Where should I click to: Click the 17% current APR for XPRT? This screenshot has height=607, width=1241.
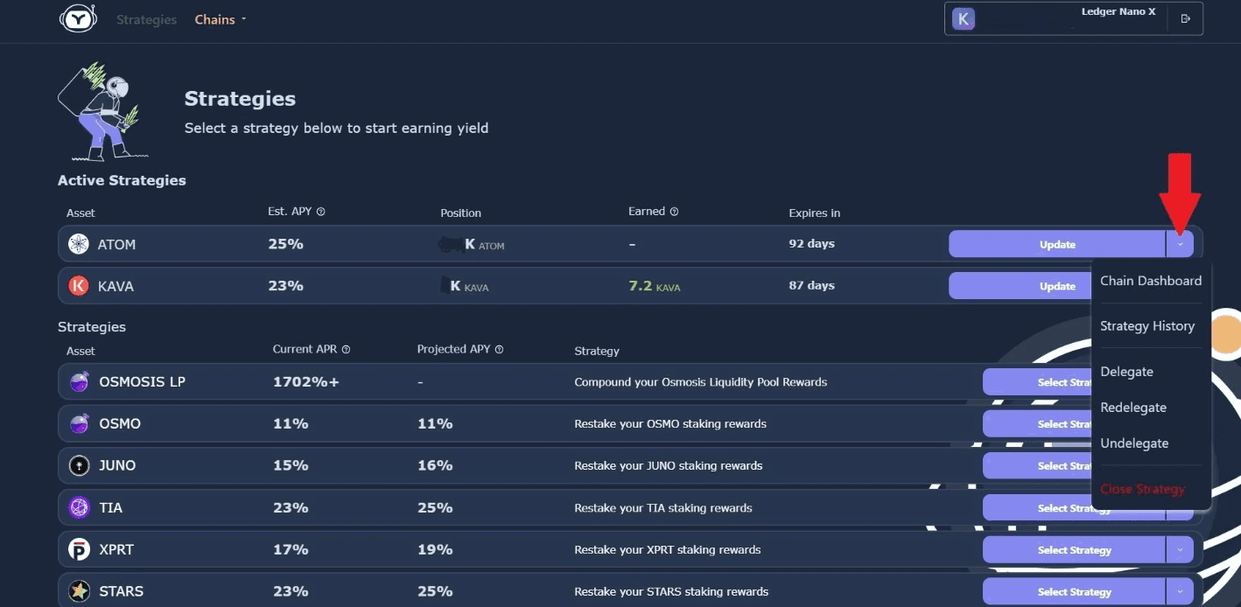click(291, 549)
